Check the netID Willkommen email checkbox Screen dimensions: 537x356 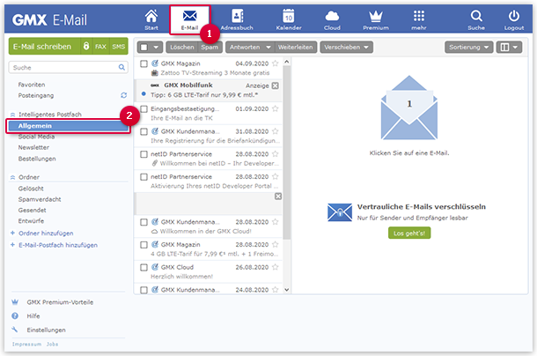pyautogui.click(x=143, y=154)
